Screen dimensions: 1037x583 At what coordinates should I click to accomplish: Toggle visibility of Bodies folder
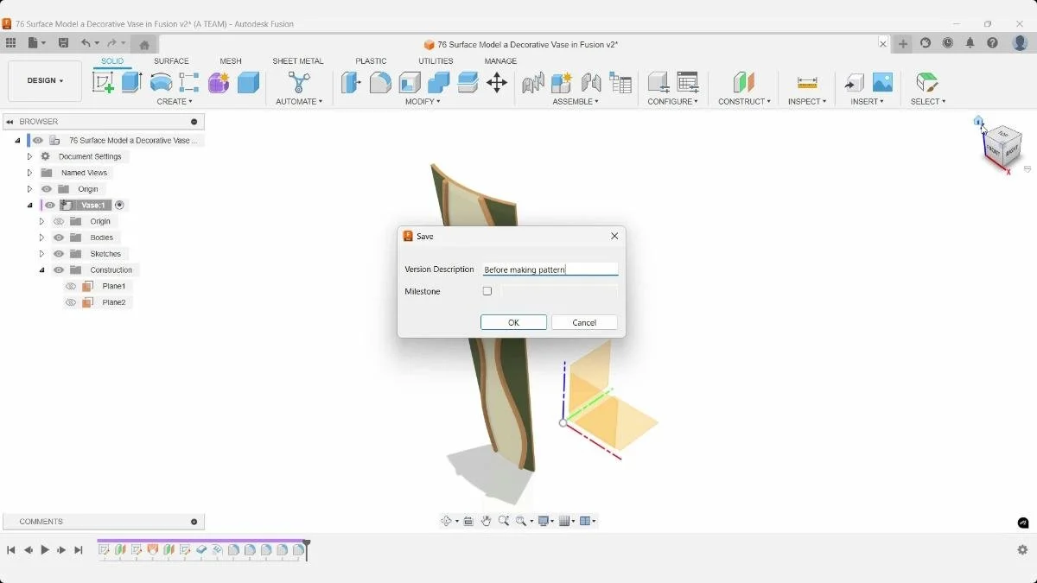click(x=59, y=238)
